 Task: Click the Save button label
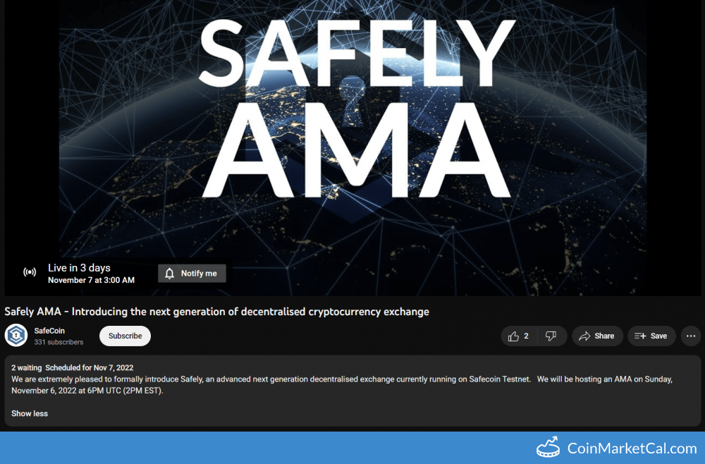[658, 336]
